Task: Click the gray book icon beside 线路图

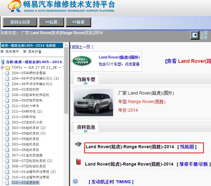Action: (x=78, y=144)
